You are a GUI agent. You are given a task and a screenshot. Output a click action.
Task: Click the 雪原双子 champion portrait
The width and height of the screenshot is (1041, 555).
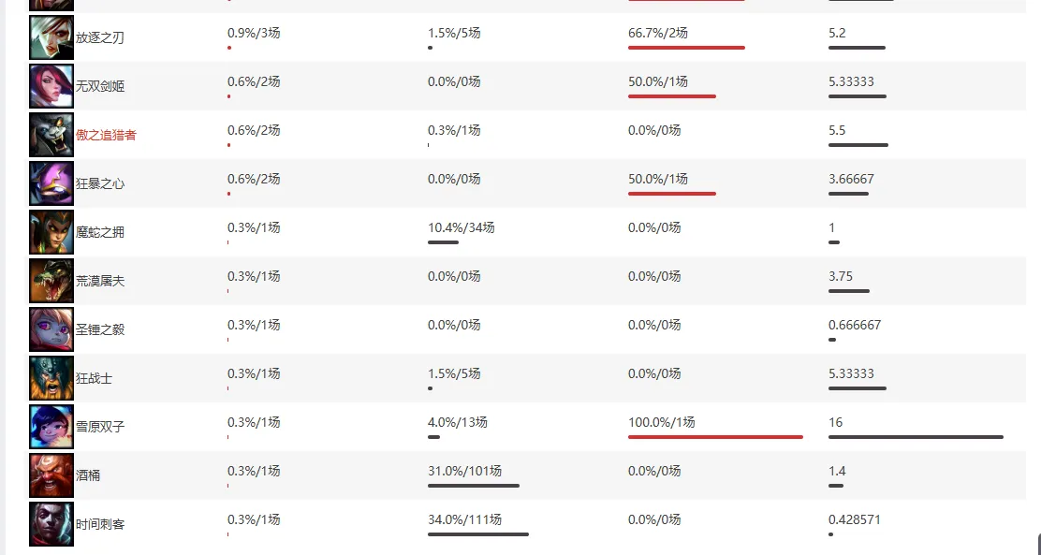[51, 427]
